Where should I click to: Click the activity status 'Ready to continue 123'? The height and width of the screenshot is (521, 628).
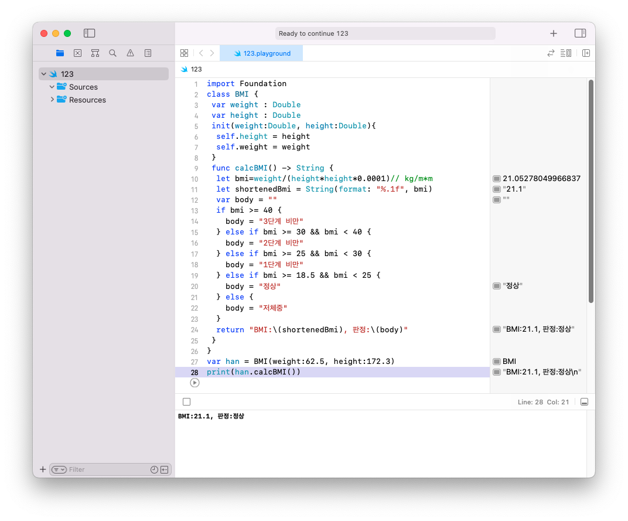click(385, 33)
